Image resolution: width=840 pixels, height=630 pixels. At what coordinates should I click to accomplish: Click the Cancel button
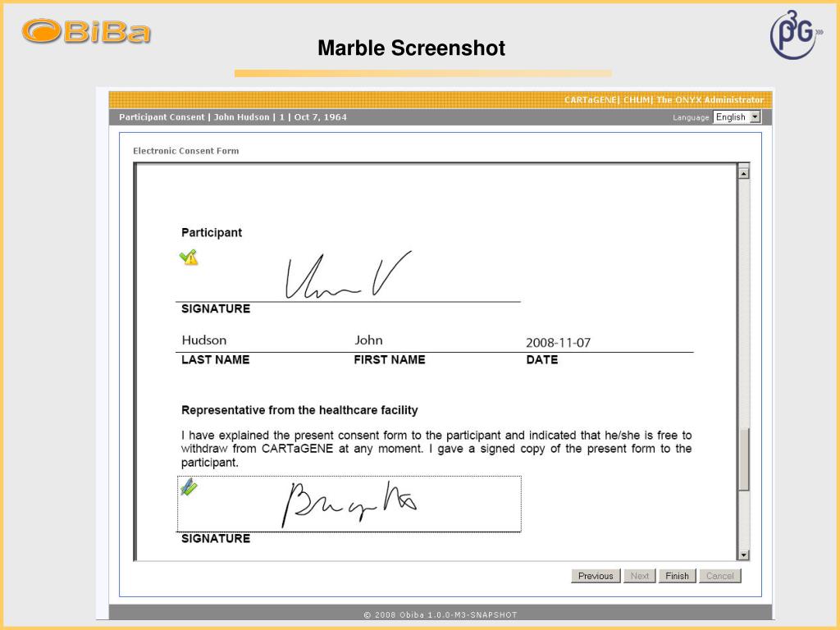click(x=720, y=576)
